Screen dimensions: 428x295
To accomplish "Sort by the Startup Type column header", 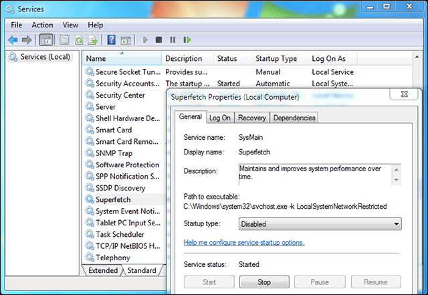I will (x=276, y=58).
